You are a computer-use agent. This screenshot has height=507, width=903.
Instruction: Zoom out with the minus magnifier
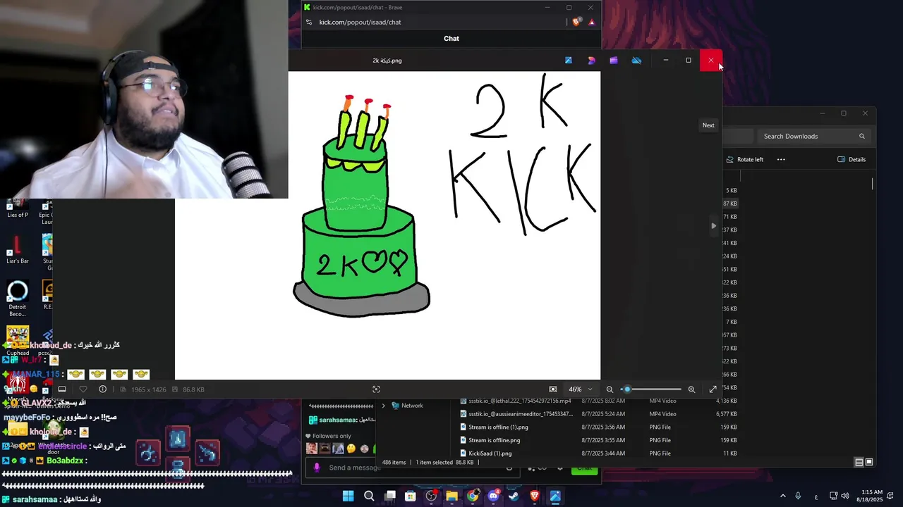coord(610,389)
